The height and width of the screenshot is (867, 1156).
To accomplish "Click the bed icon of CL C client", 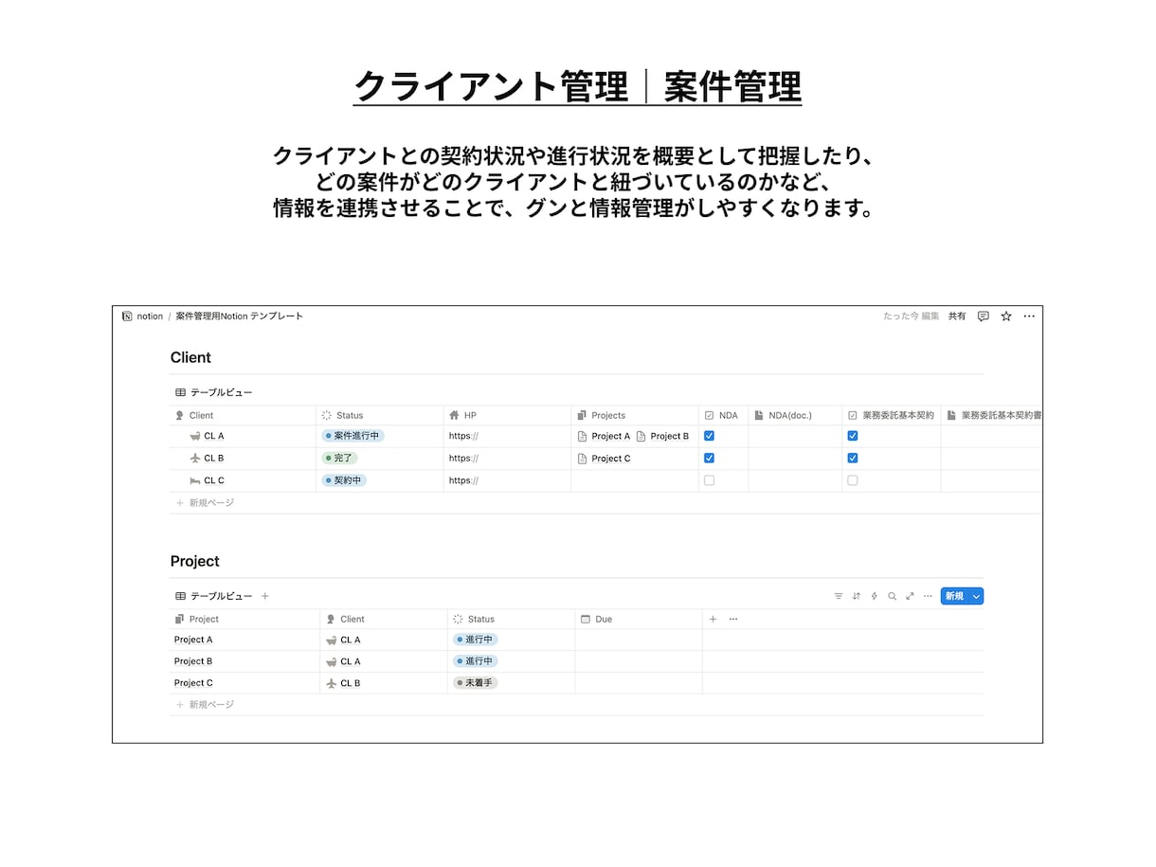I will (x=195, y=480).
